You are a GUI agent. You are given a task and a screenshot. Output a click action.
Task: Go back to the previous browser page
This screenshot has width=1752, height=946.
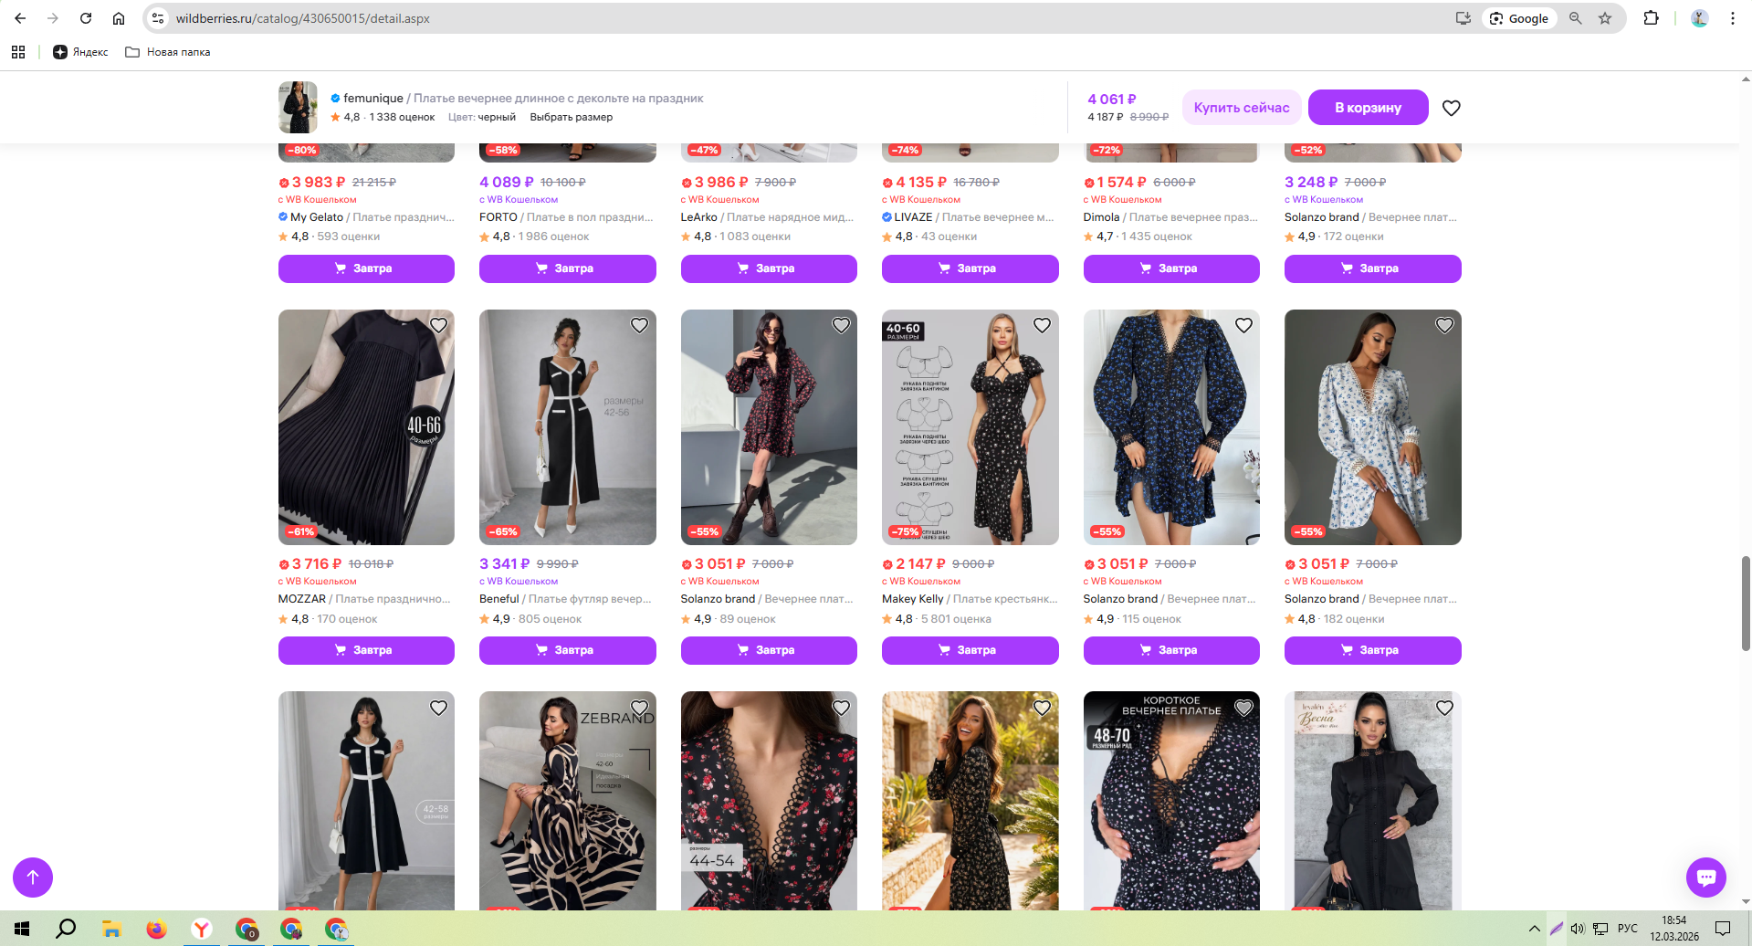click(x=20, y=18)
